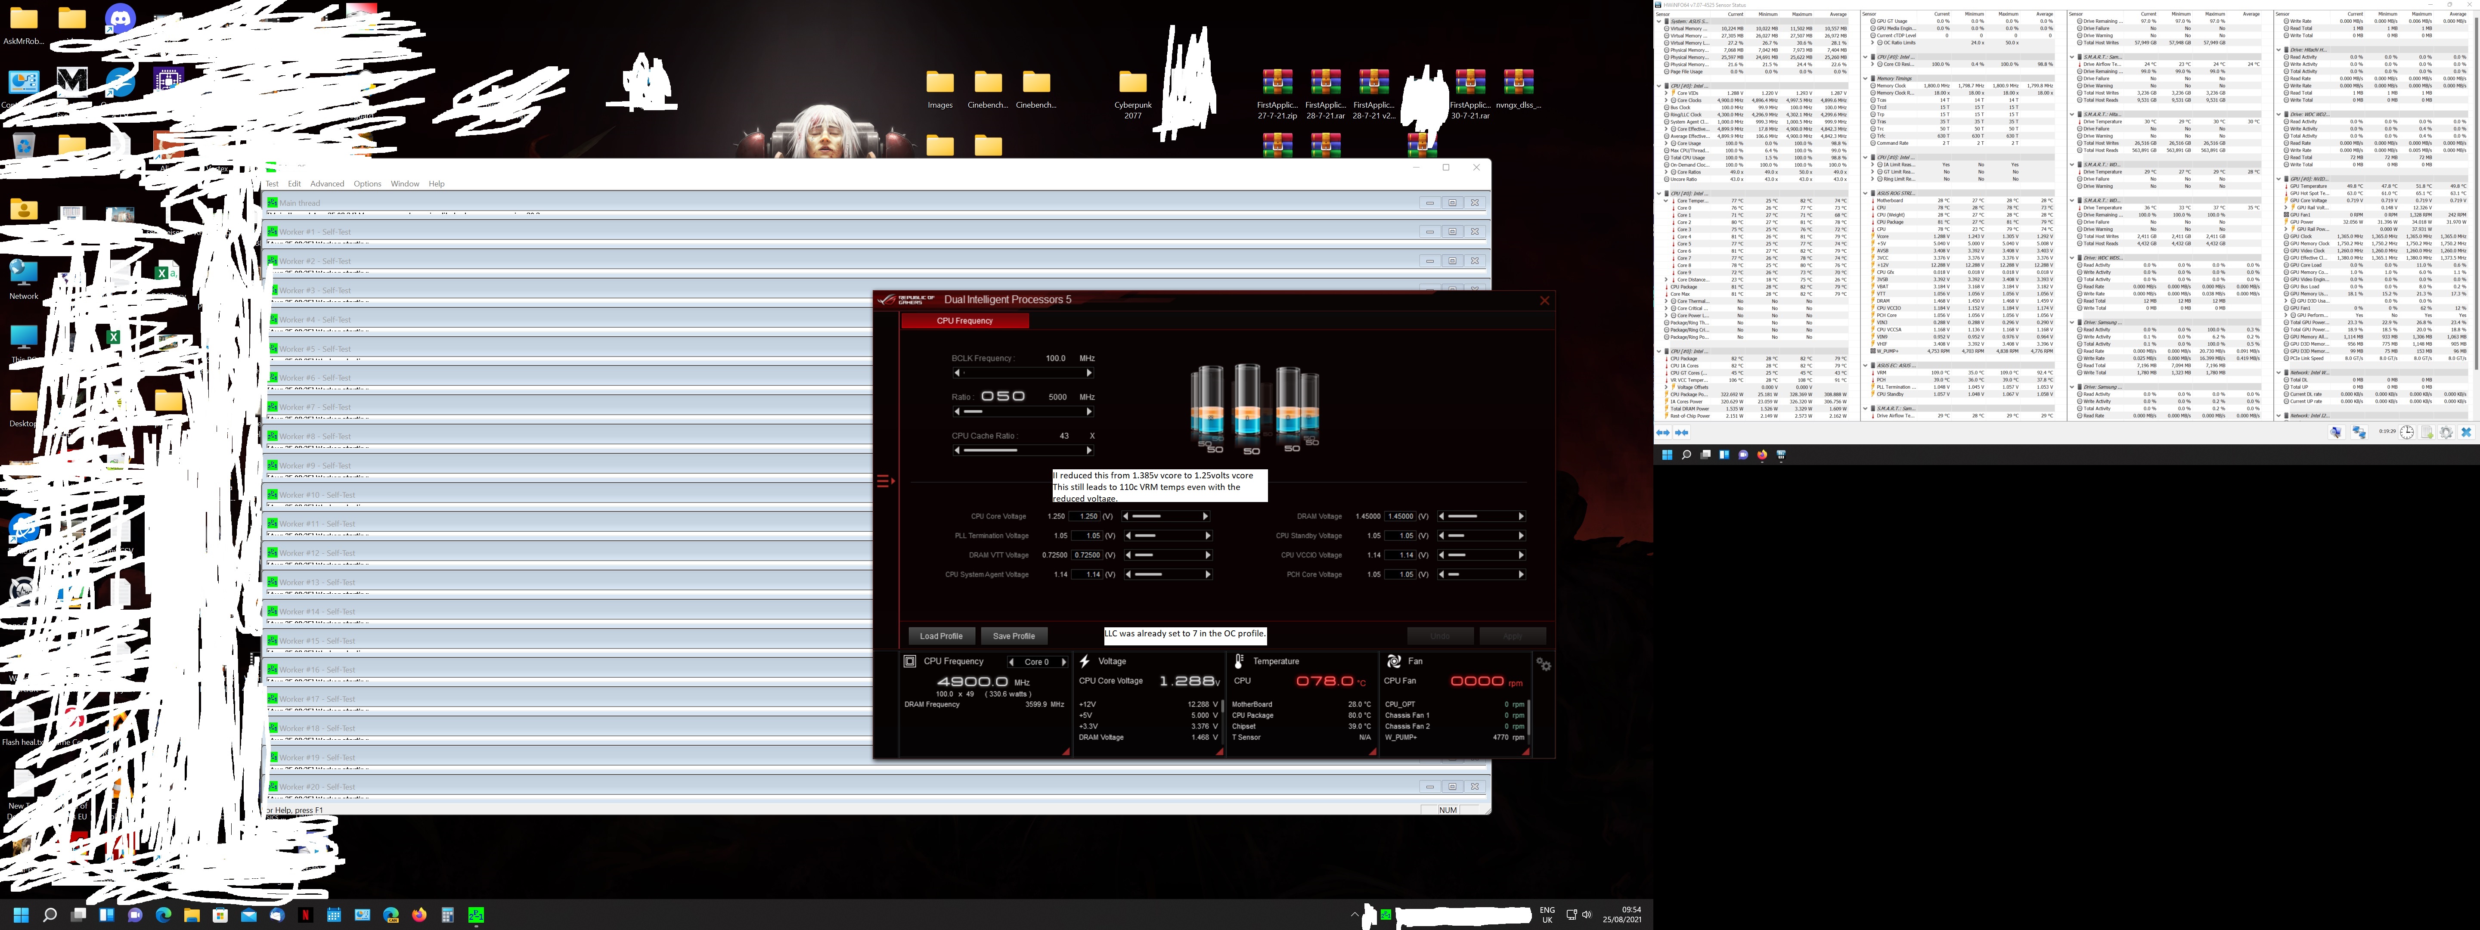Select the Core Max row in HWiNFO
The width and height of the screenshot is (2480, 930).
[x=1756, y=294]
